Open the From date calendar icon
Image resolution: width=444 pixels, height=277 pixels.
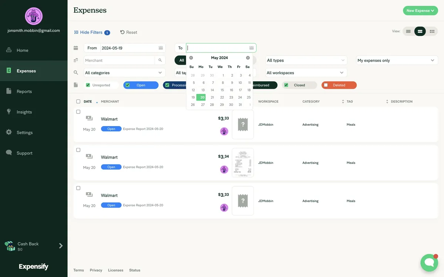[161, 48]
